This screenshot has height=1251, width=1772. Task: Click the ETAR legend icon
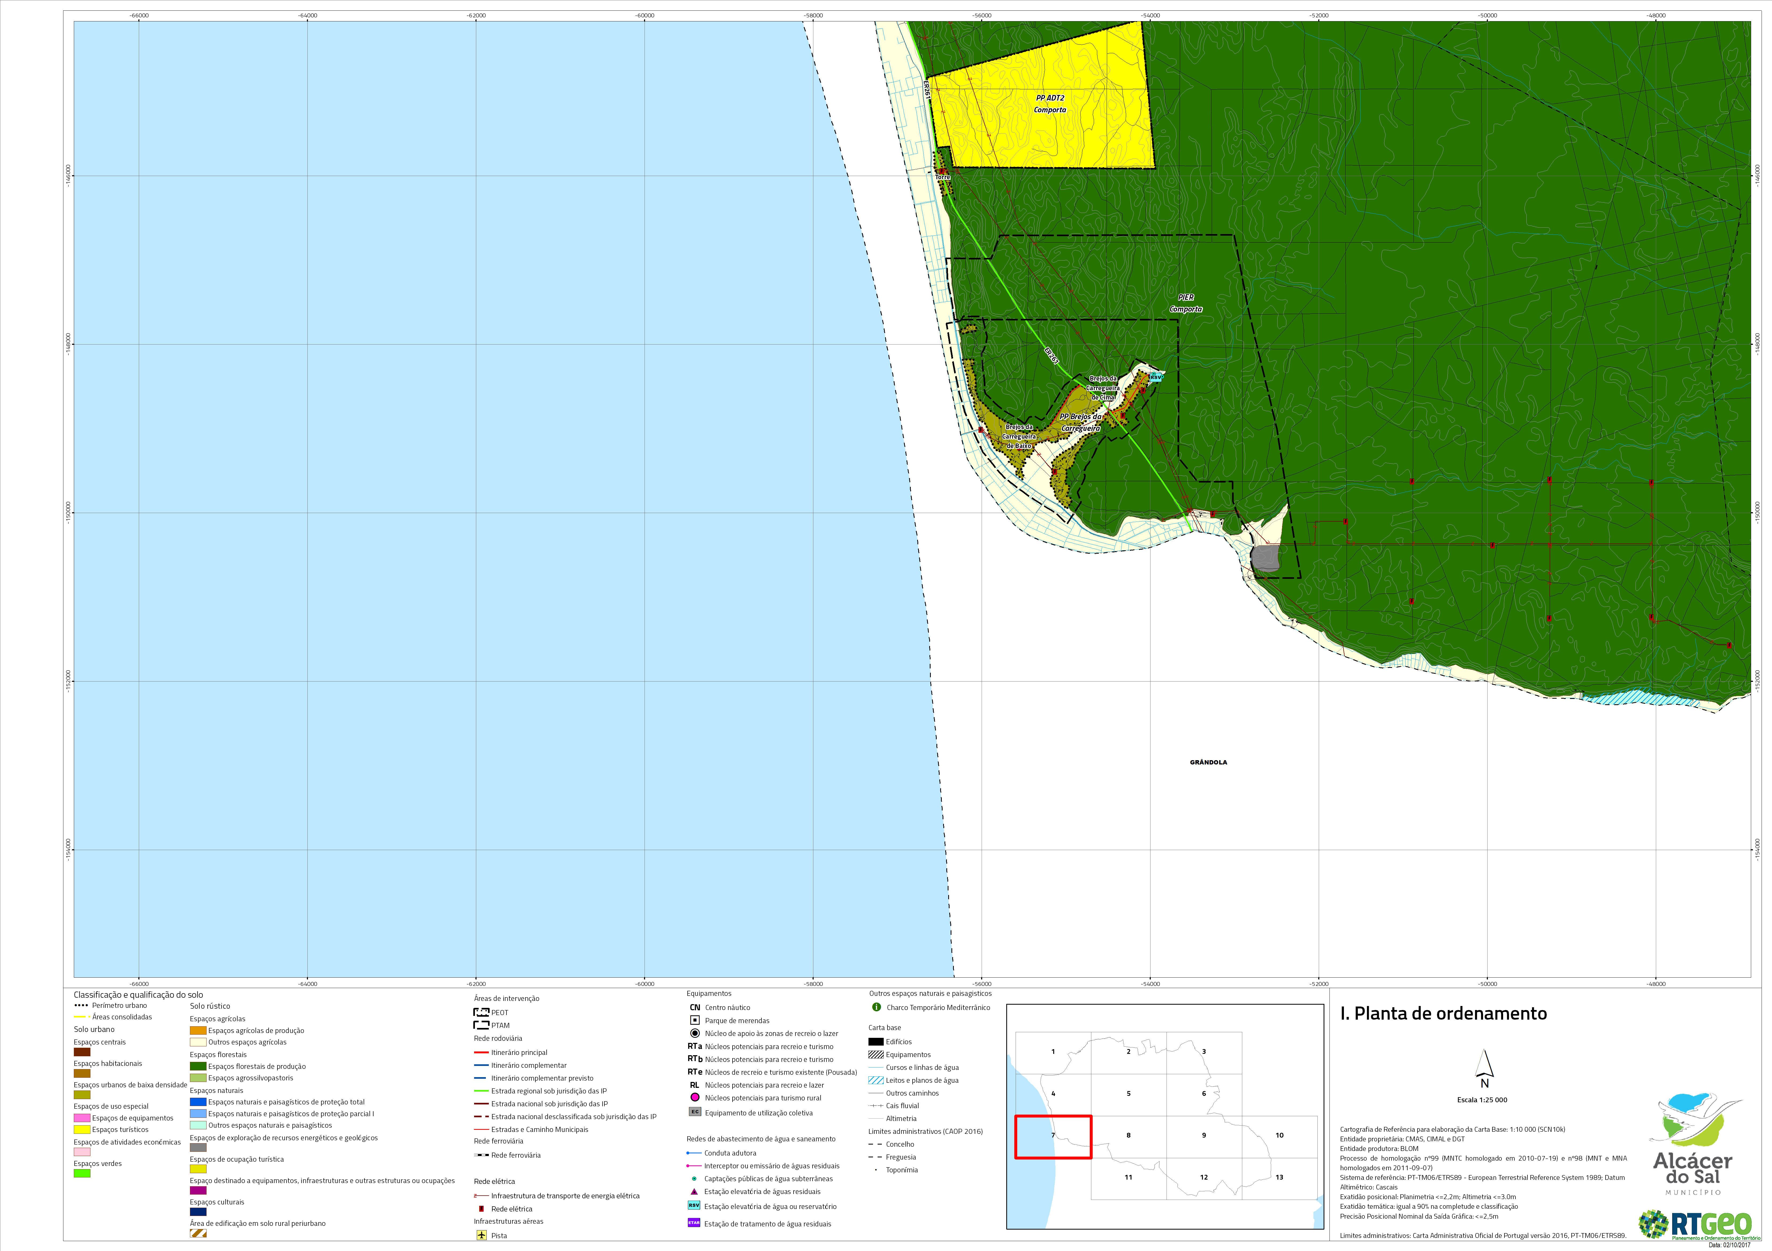(694, 1222)
